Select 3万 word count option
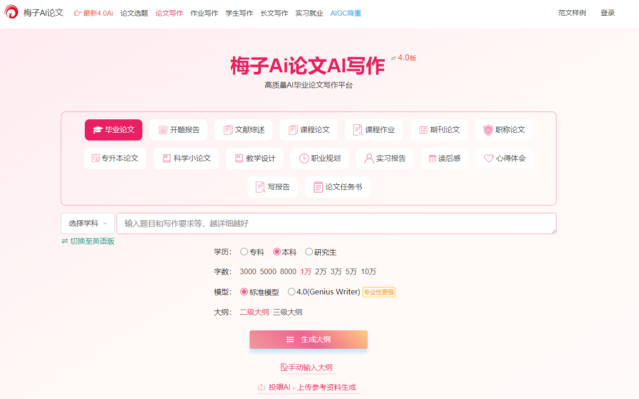This screenshot has width=639, height=399. tap(336, 272)
